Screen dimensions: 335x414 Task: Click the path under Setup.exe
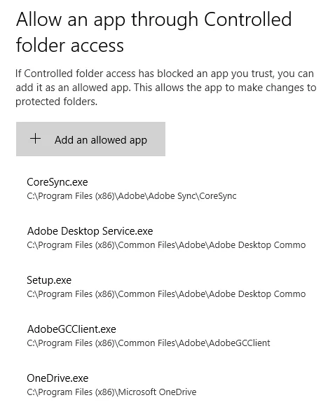[166, 294]
